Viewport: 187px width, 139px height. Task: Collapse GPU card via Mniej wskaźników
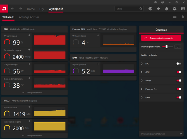34,93
